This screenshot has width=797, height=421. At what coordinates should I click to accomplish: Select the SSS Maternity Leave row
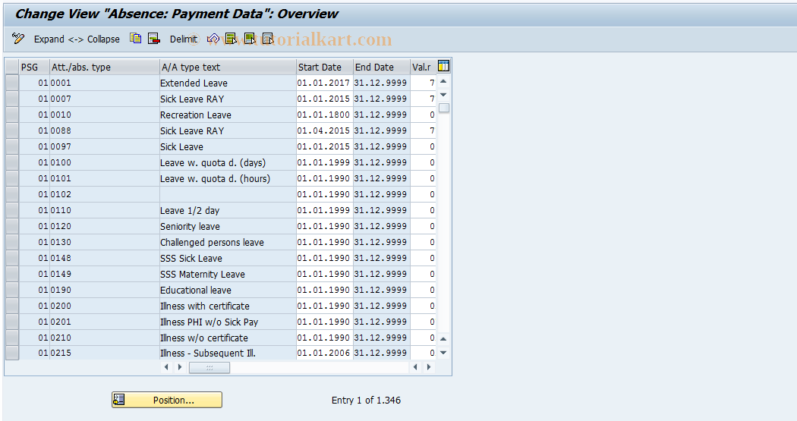[12, 274]
